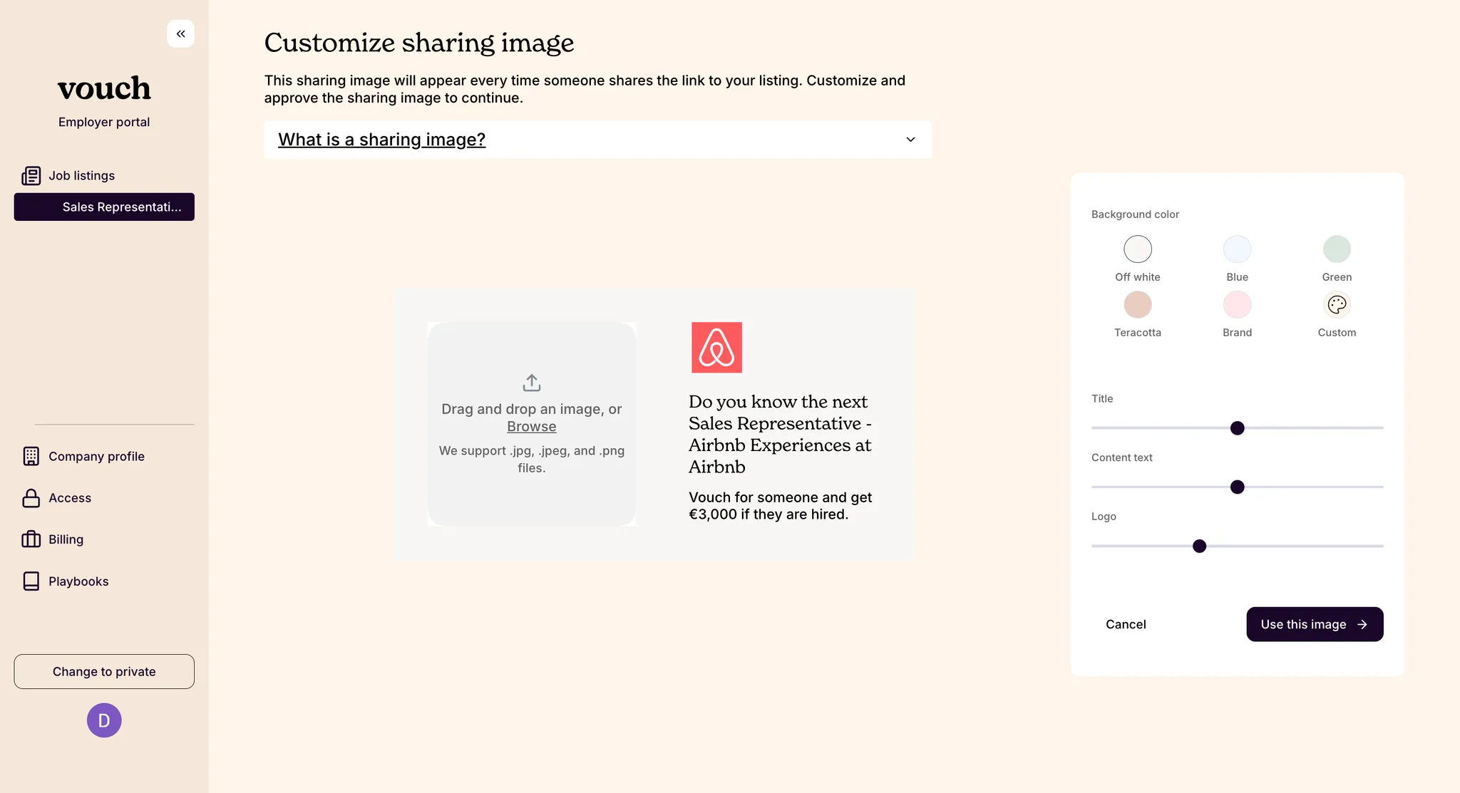This screenshot has height=793, width=1460.
Task: Select the Off white background color
Action: coord(1138,249)
